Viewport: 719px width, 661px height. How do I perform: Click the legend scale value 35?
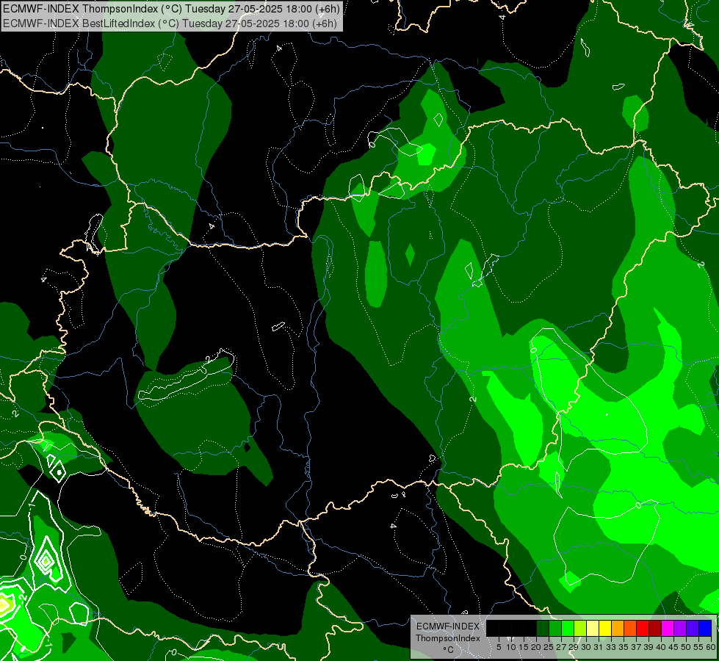[624, 647]
